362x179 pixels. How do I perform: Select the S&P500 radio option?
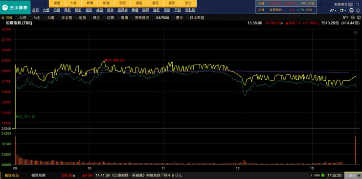(x=160, y=18)
